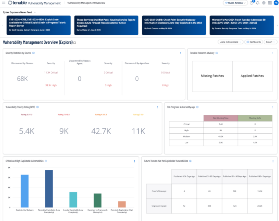Click the Exploited by Malware bar
The image size is (279, 221).
point(25,191)
